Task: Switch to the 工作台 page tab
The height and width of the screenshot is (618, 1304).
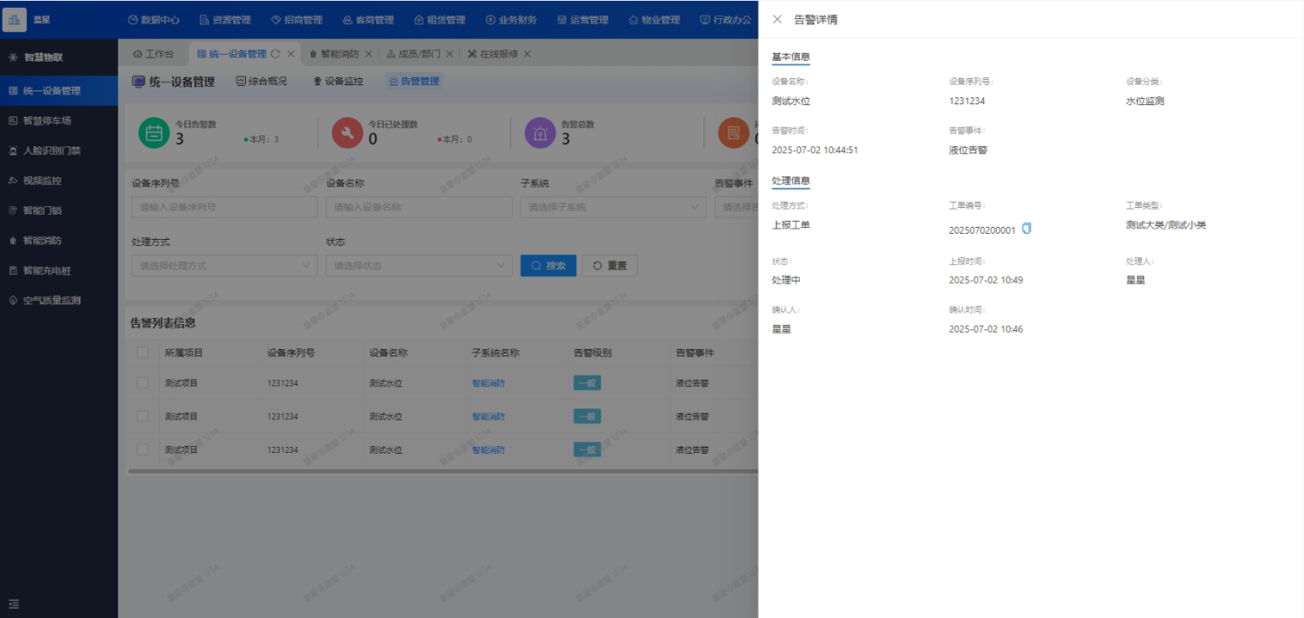Action: (153, 54)
